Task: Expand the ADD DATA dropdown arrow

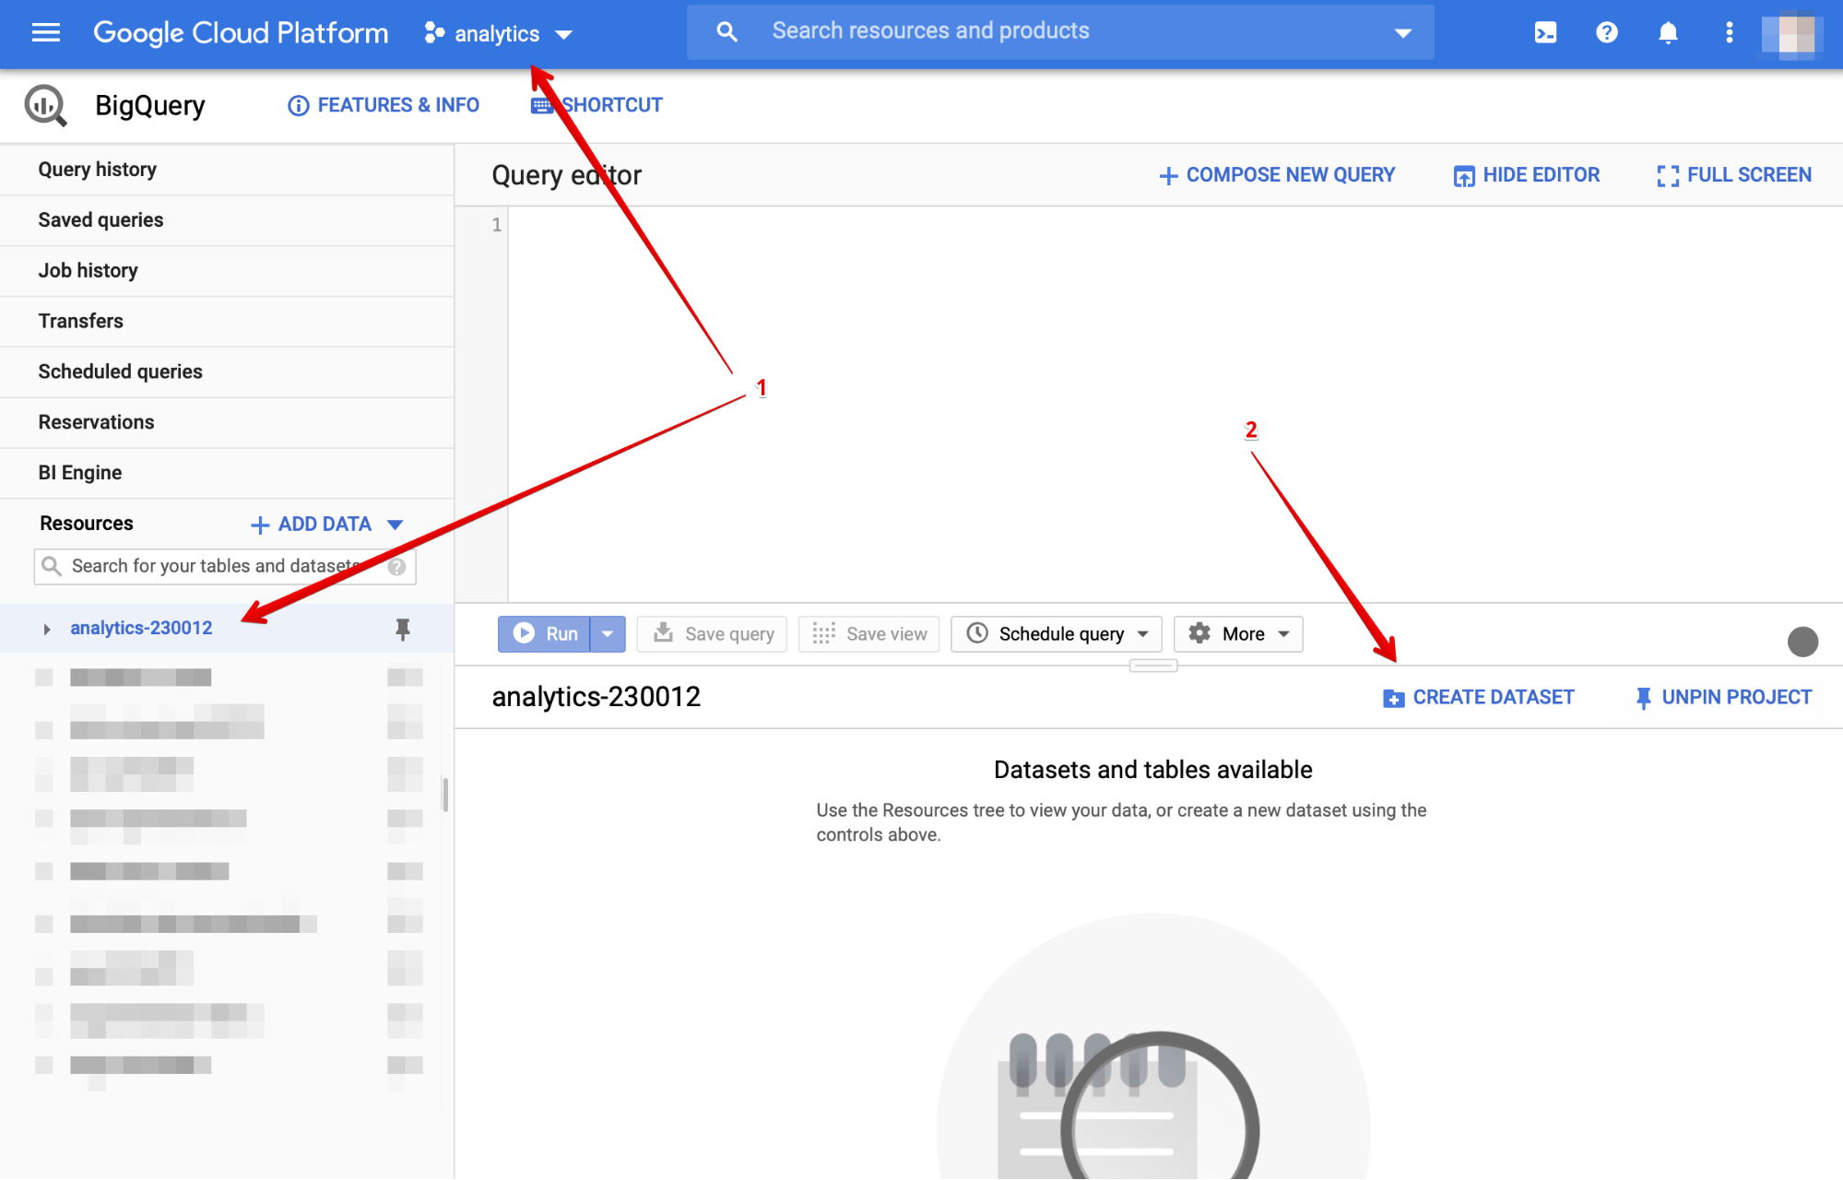Action: 396,525
